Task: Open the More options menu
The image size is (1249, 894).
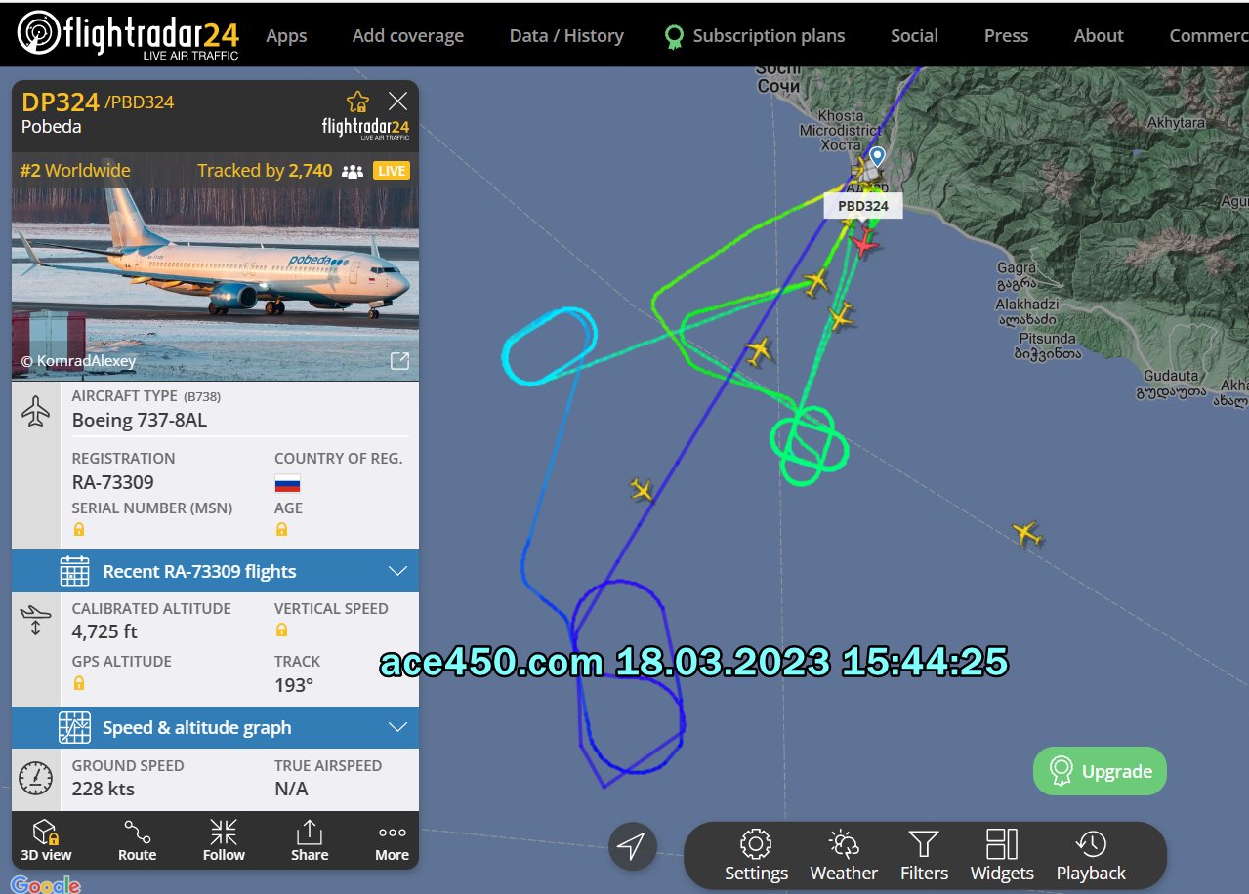Action: (x=392, y=839)
